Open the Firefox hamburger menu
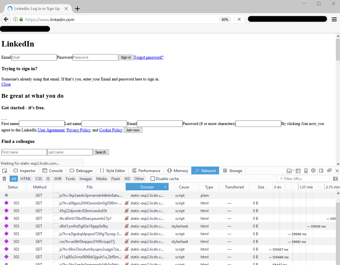340x265 pixels. [x=334, y=19]
